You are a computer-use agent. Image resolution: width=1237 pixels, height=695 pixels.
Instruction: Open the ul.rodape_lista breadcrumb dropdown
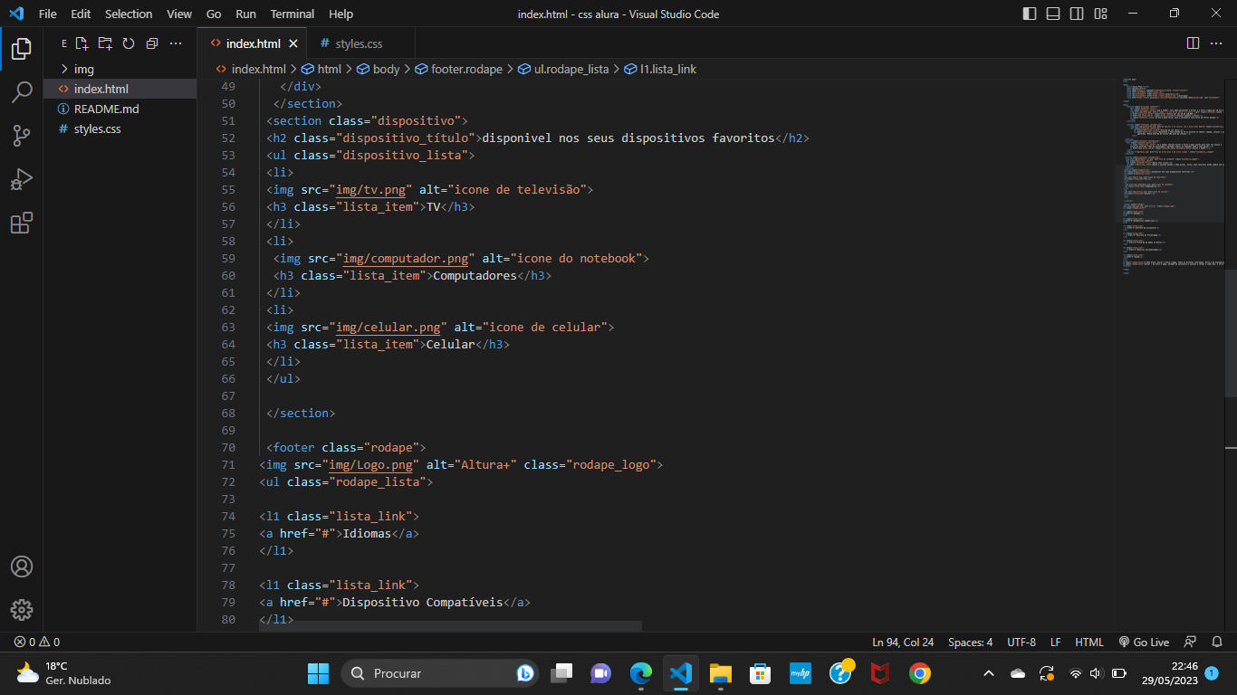(x=563, y=69)
